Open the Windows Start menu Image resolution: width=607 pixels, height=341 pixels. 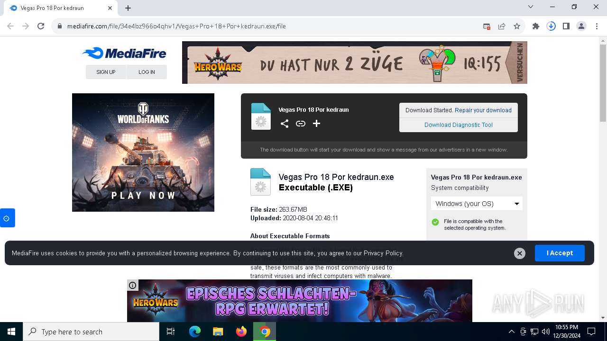pyautogui.click(x=11, y=332)
